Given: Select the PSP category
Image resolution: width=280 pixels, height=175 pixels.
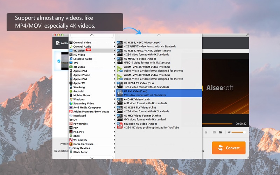Looking at the screenshot, I should [92, 128].
